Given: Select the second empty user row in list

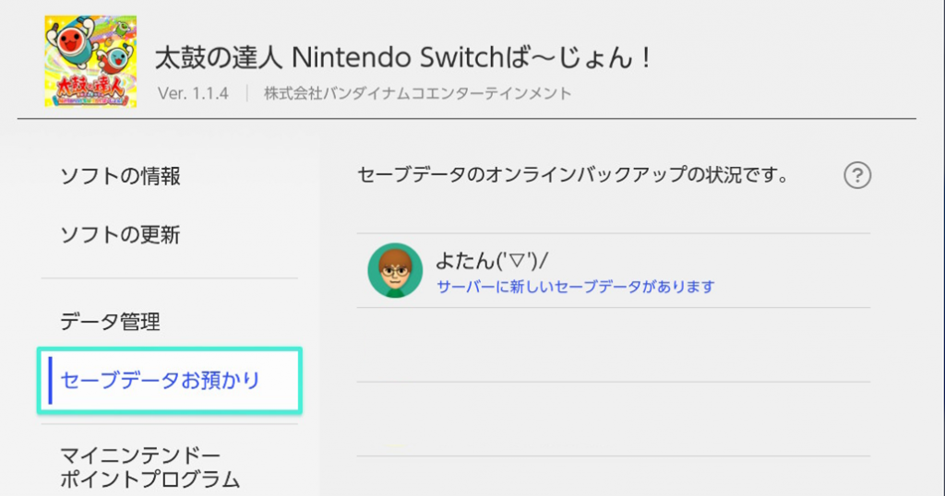Looking at the screenshot, I should click(614, 419).
